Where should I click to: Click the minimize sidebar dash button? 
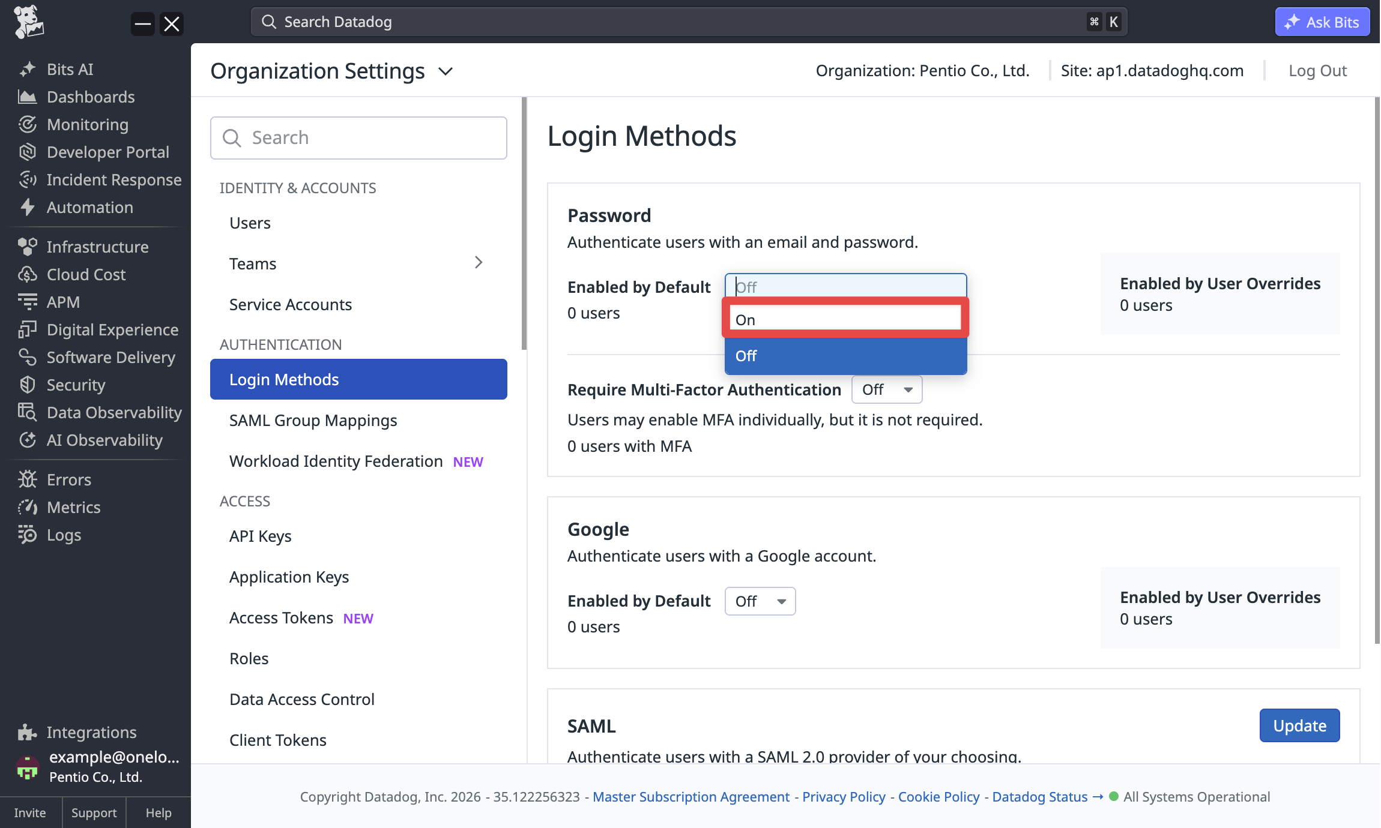pos(143,24)
